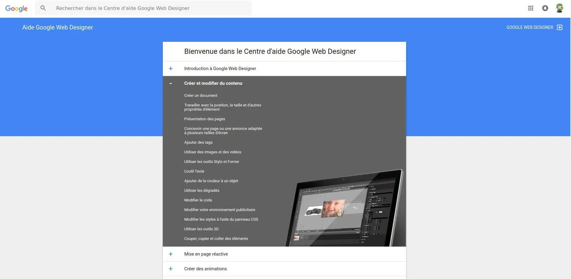Open Modifier les styles à l'aide du panneau CSS
This screenshot has width=571, height=279.
click(x=221, y=219)
